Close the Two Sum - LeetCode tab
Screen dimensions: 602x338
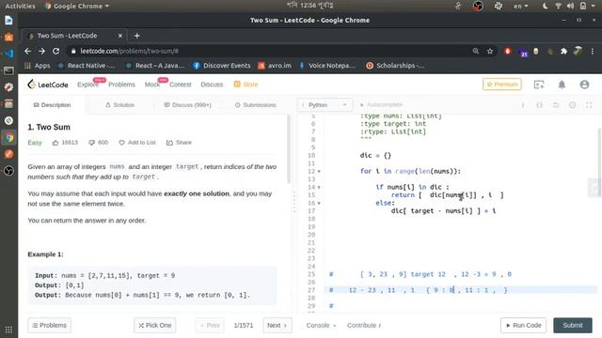click(x=120, y=36)
